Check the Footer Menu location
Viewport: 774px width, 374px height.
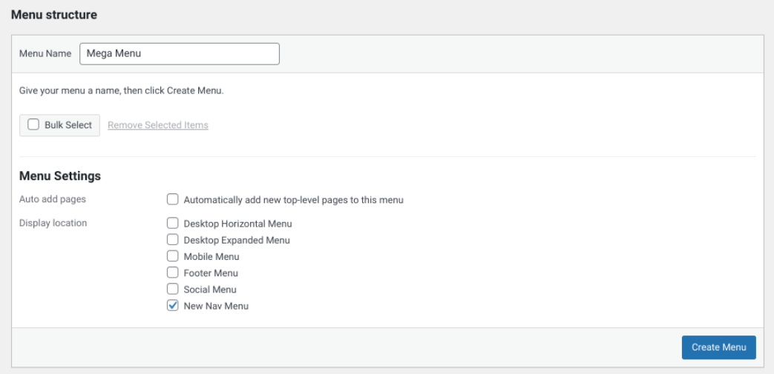click(x=172, y=273)
